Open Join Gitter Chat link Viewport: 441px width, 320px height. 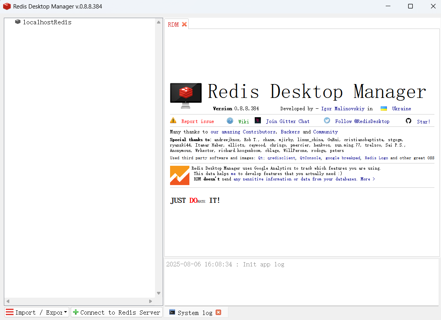(288, 121)
